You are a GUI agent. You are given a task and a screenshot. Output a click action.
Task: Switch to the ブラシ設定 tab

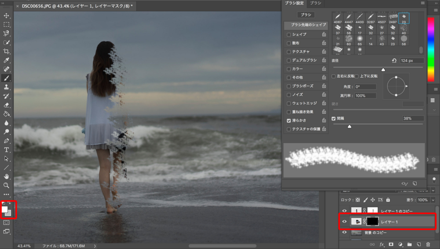[294, 3]
